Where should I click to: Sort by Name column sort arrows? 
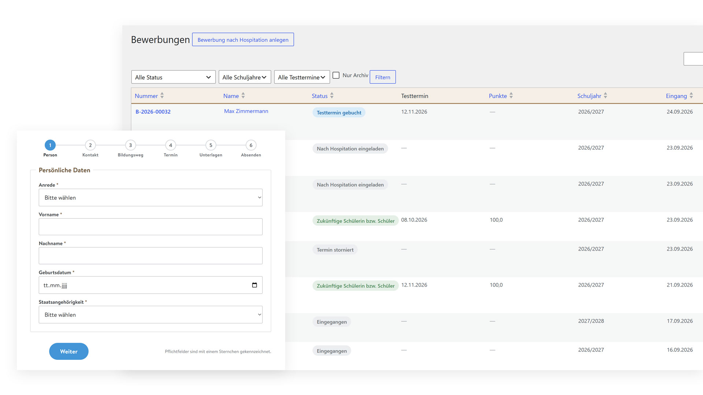[x=243, y=96]
